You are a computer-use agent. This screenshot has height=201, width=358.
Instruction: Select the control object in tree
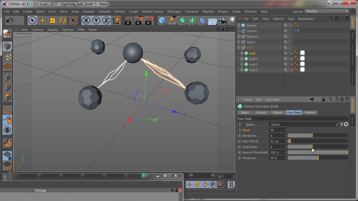(251, 31)
